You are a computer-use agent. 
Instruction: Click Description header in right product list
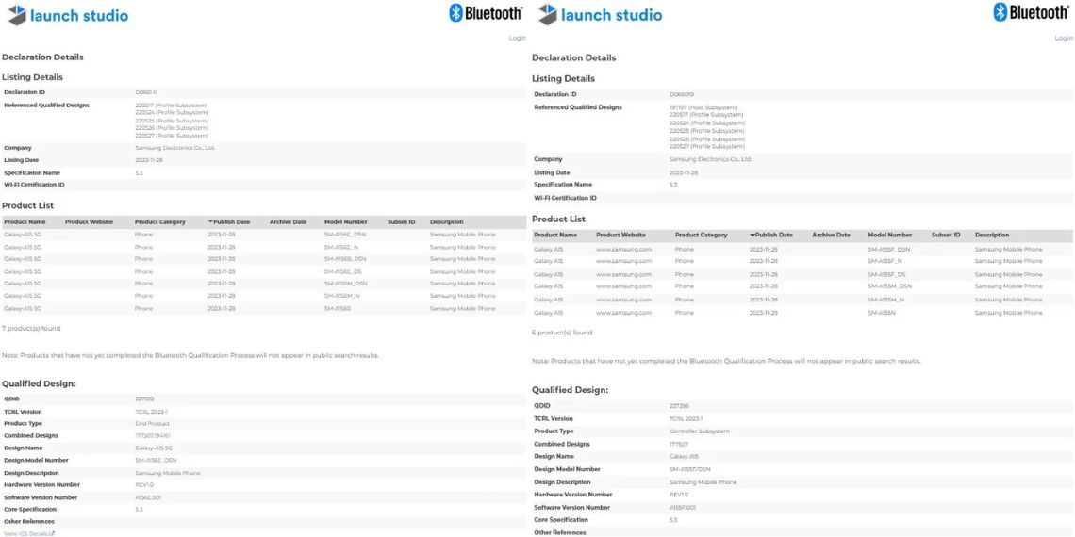992,235
